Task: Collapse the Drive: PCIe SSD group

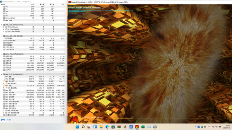Action: pos(2,54)
